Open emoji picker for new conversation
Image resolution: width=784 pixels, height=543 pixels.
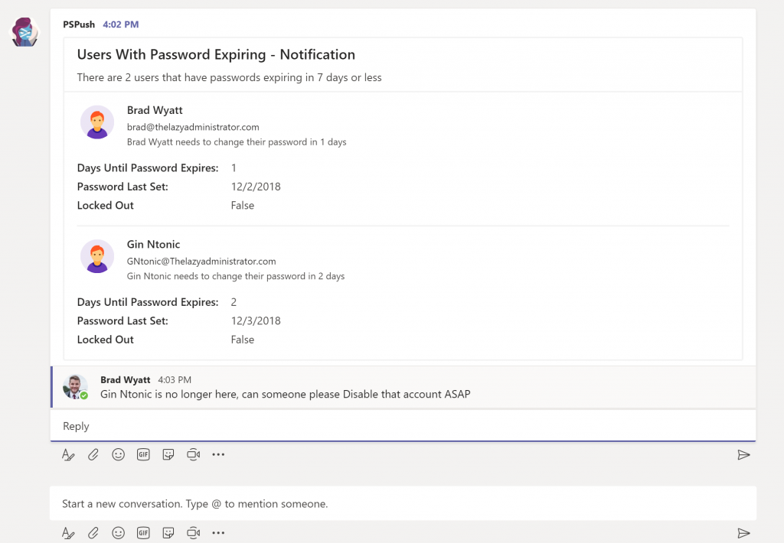click(x=118, y=533)
